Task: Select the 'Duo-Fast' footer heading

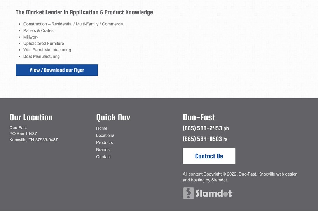Action: [199, 118]
